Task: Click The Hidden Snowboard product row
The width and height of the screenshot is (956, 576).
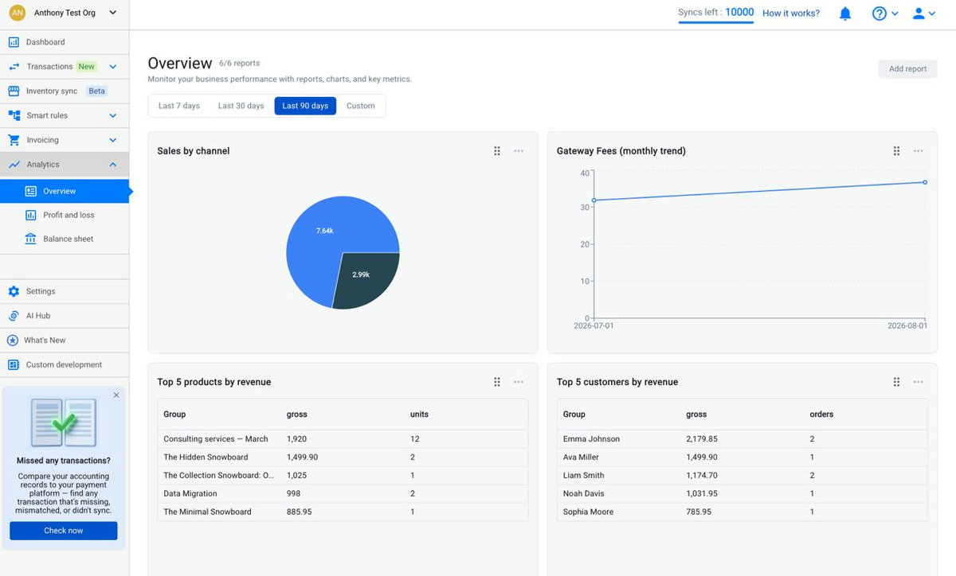Action: (343, 457)
